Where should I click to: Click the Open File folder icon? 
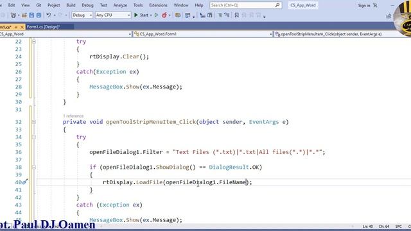coord(24,15)
